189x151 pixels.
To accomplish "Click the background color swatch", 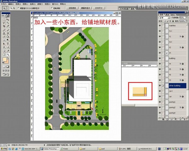I will pyautogui.click(x=7, y=62).
